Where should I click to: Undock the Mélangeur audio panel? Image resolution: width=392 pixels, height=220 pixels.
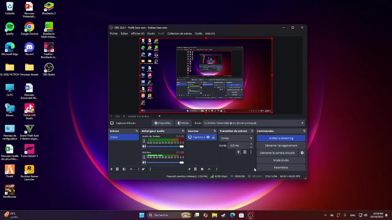[183, 131]
